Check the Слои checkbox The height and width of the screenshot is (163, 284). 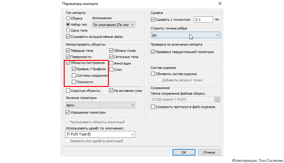111,70
